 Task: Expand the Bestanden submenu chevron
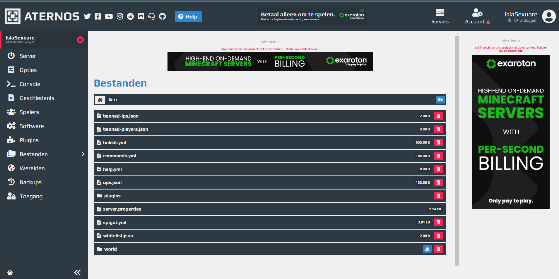[83, 154]
